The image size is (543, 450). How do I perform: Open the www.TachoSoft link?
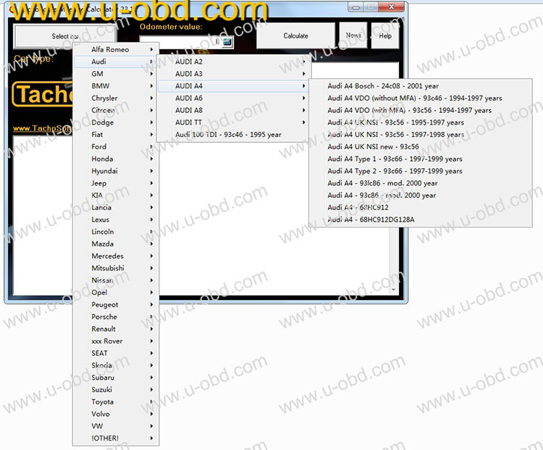[x=42, y=128]
